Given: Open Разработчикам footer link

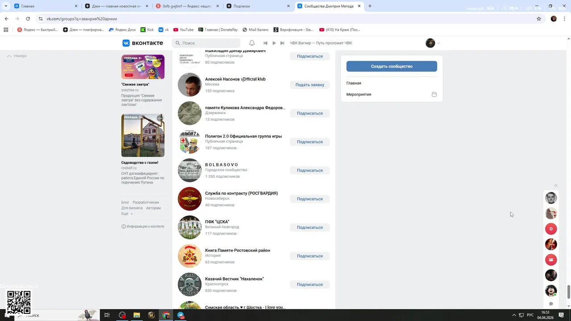Looking at the screenshot, I should pyautogui.click(x=145, y=202).
